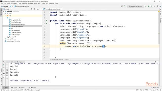Viewport: 162px width, 91px height.
Task: Expand the .idea folder
Action: [x=5, y=14]
